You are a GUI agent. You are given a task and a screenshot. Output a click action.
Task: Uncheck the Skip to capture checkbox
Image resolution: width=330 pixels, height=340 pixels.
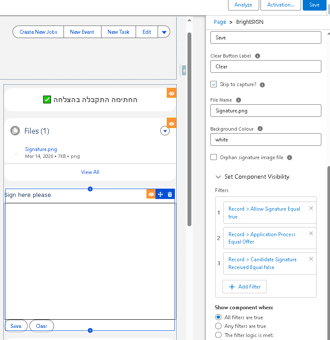coord(214,84)
